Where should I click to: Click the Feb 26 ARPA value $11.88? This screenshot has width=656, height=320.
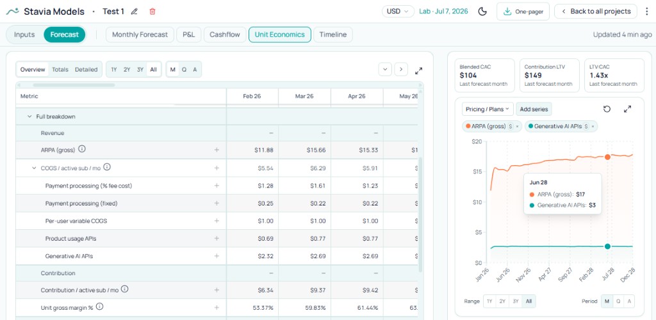pos(263,150)
